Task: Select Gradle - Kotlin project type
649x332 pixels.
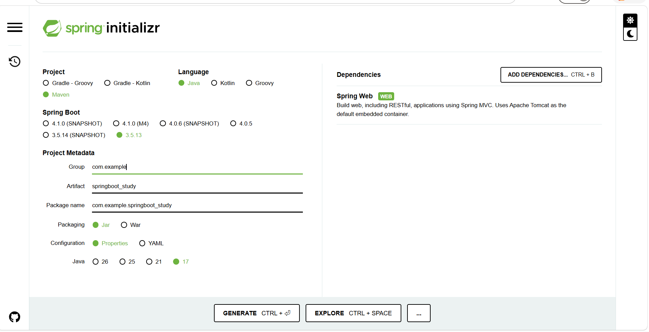Action: (127, 83)
